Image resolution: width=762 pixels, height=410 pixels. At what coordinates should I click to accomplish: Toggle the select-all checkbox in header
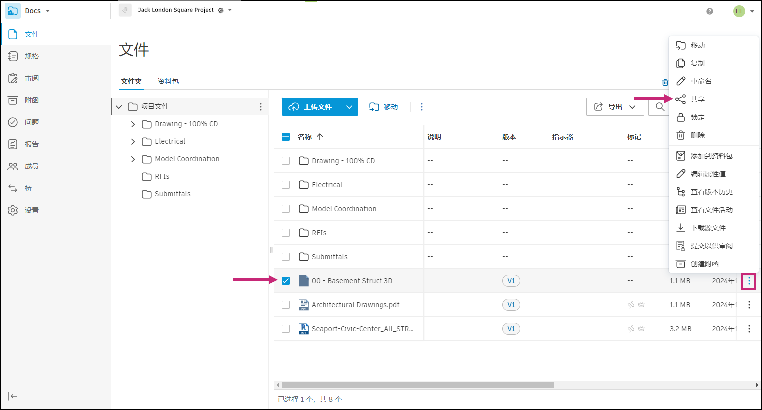click(286, 137)
